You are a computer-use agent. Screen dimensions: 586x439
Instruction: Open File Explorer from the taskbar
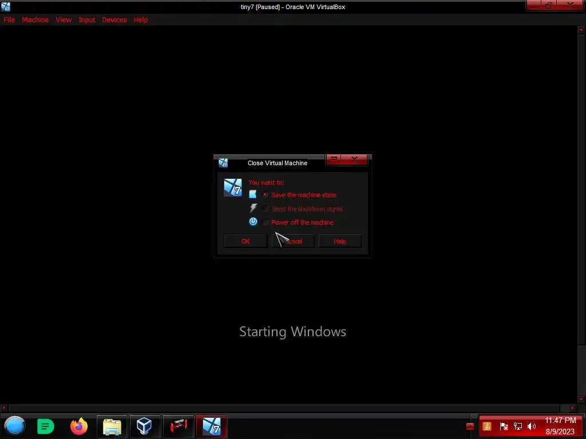112,426
